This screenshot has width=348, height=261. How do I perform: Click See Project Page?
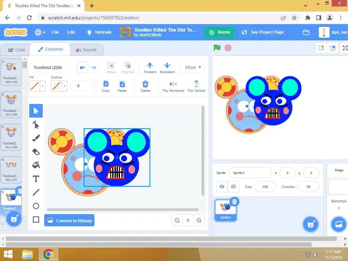click(263, 32)
